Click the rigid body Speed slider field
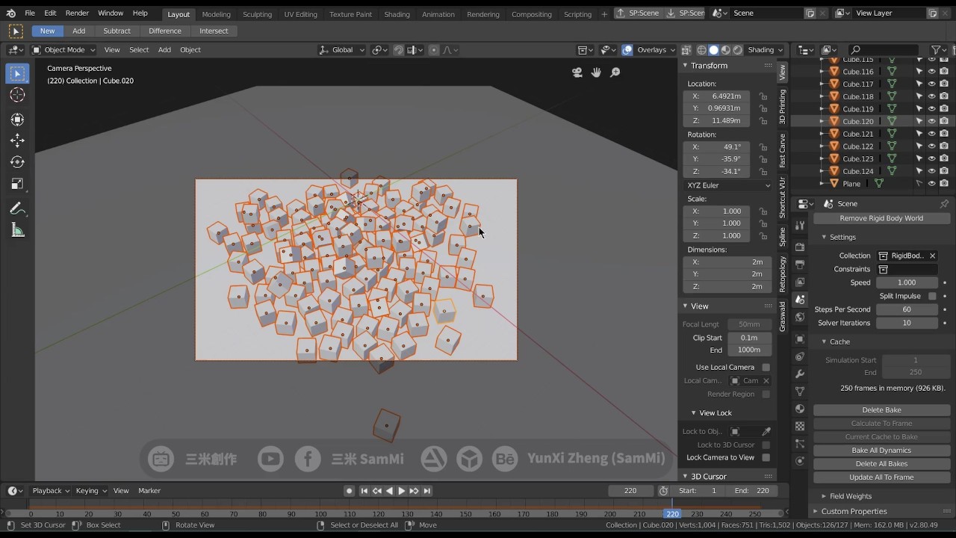The height and width of the screenshot is (538, 956). [x=906, y=282]
